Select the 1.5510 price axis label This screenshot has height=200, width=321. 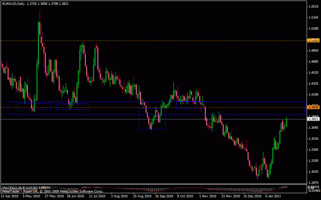pos(314,7)
